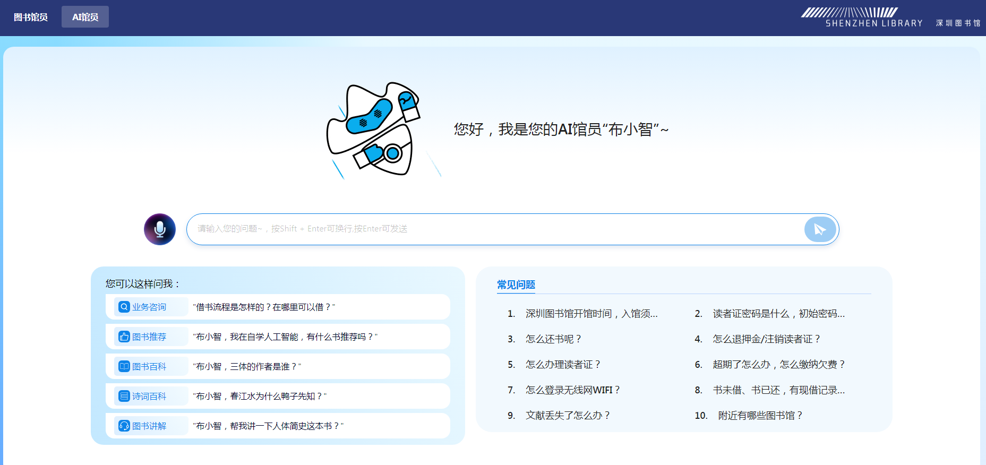Image resolution: width=986 pixels, height=465 pixels.
Task: Select sample question about 三体的作者
Action: tap(247, 366)
